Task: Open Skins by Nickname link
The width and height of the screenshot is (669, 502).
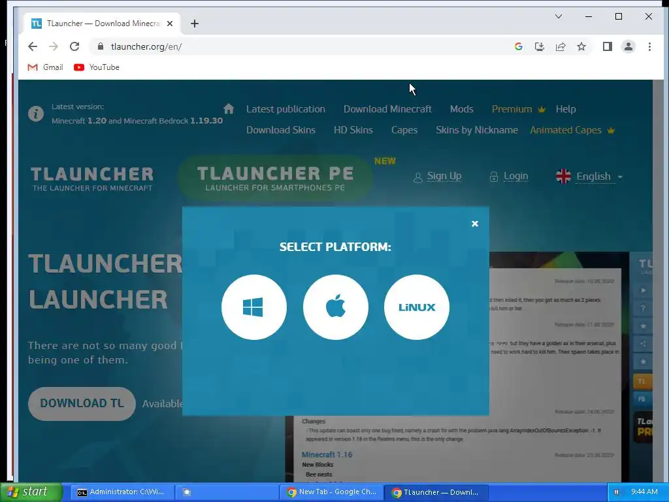Action: point(476,130)
